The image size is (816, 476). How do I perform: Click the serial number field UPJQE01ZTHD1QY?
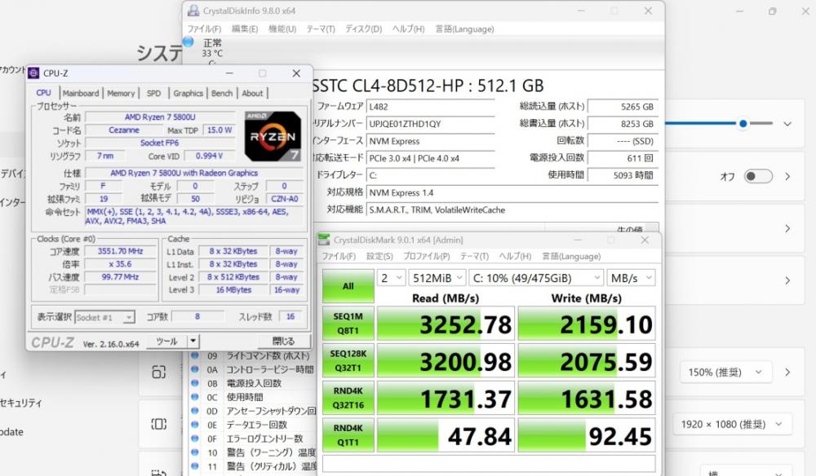coord(430,124)
